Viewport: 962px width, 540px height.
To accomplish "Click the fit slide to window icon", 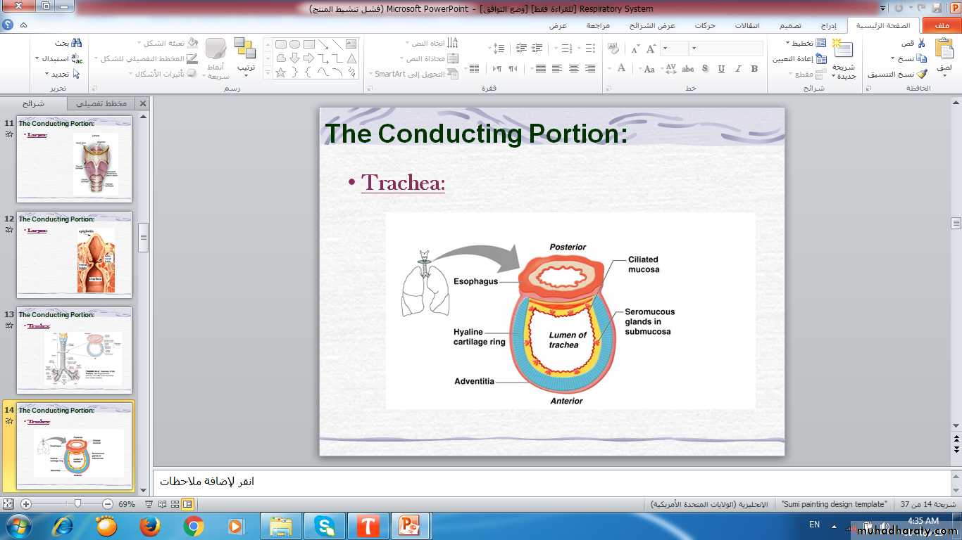I will 8,504.
